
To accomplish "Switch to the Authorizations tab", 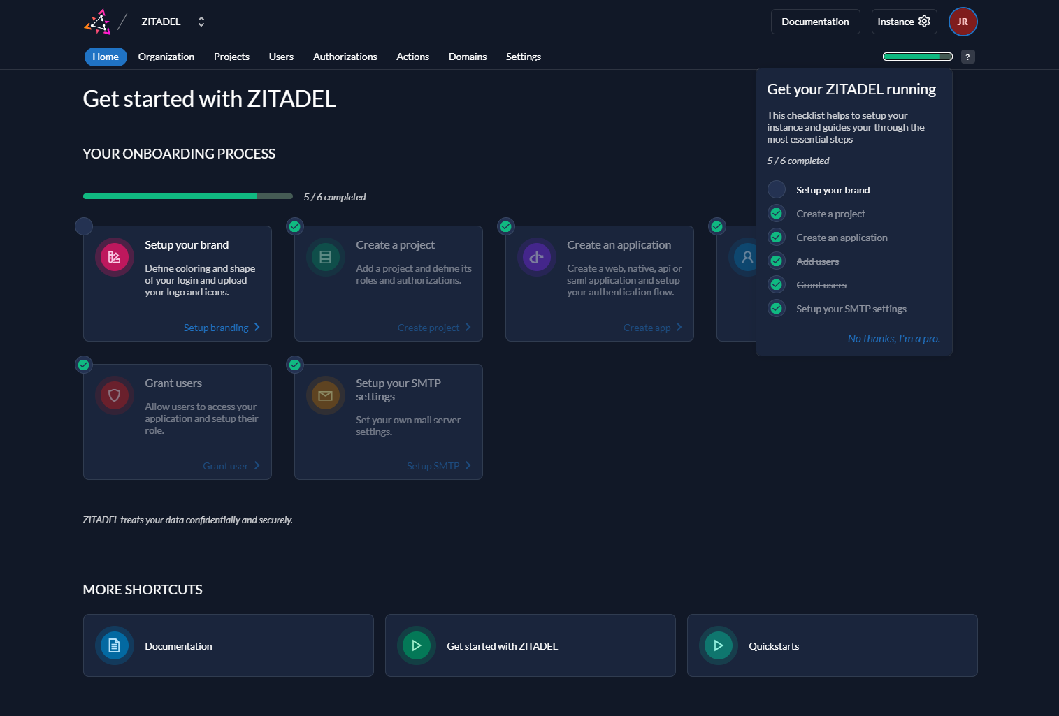I will [x=345, y=57].
